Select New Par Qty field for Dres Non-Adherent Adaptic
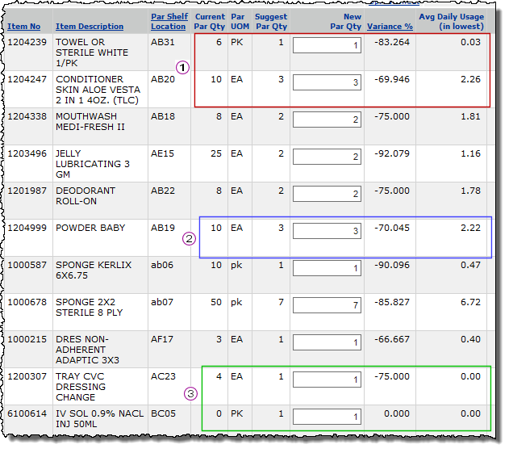 pyautogui.click(x=327, y=342)
